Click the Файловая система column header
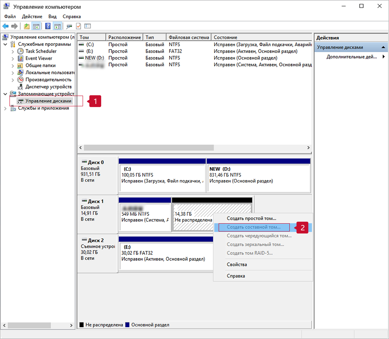This screenshot has width=389, height=339. (x=189, y=37)
